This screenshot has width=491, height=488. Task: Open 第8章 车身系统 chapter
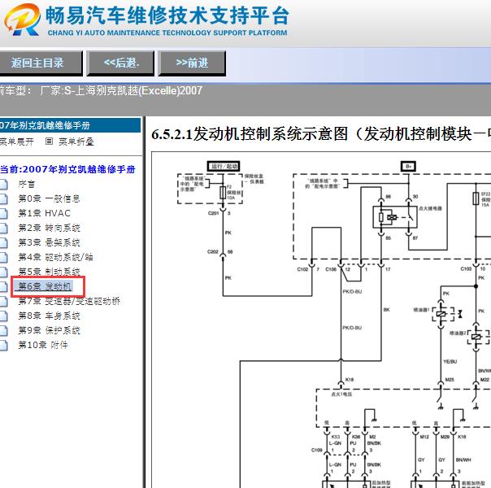[x=49, y=316]
